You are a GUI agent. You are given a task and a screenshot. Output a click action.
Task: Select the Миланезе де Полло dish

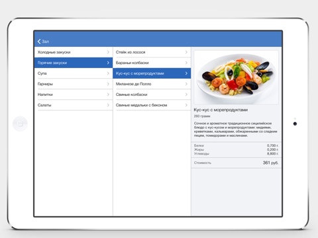point(152,84)
